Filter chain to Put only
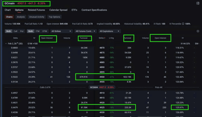This screenshot has width=202, height=117. 22,31
